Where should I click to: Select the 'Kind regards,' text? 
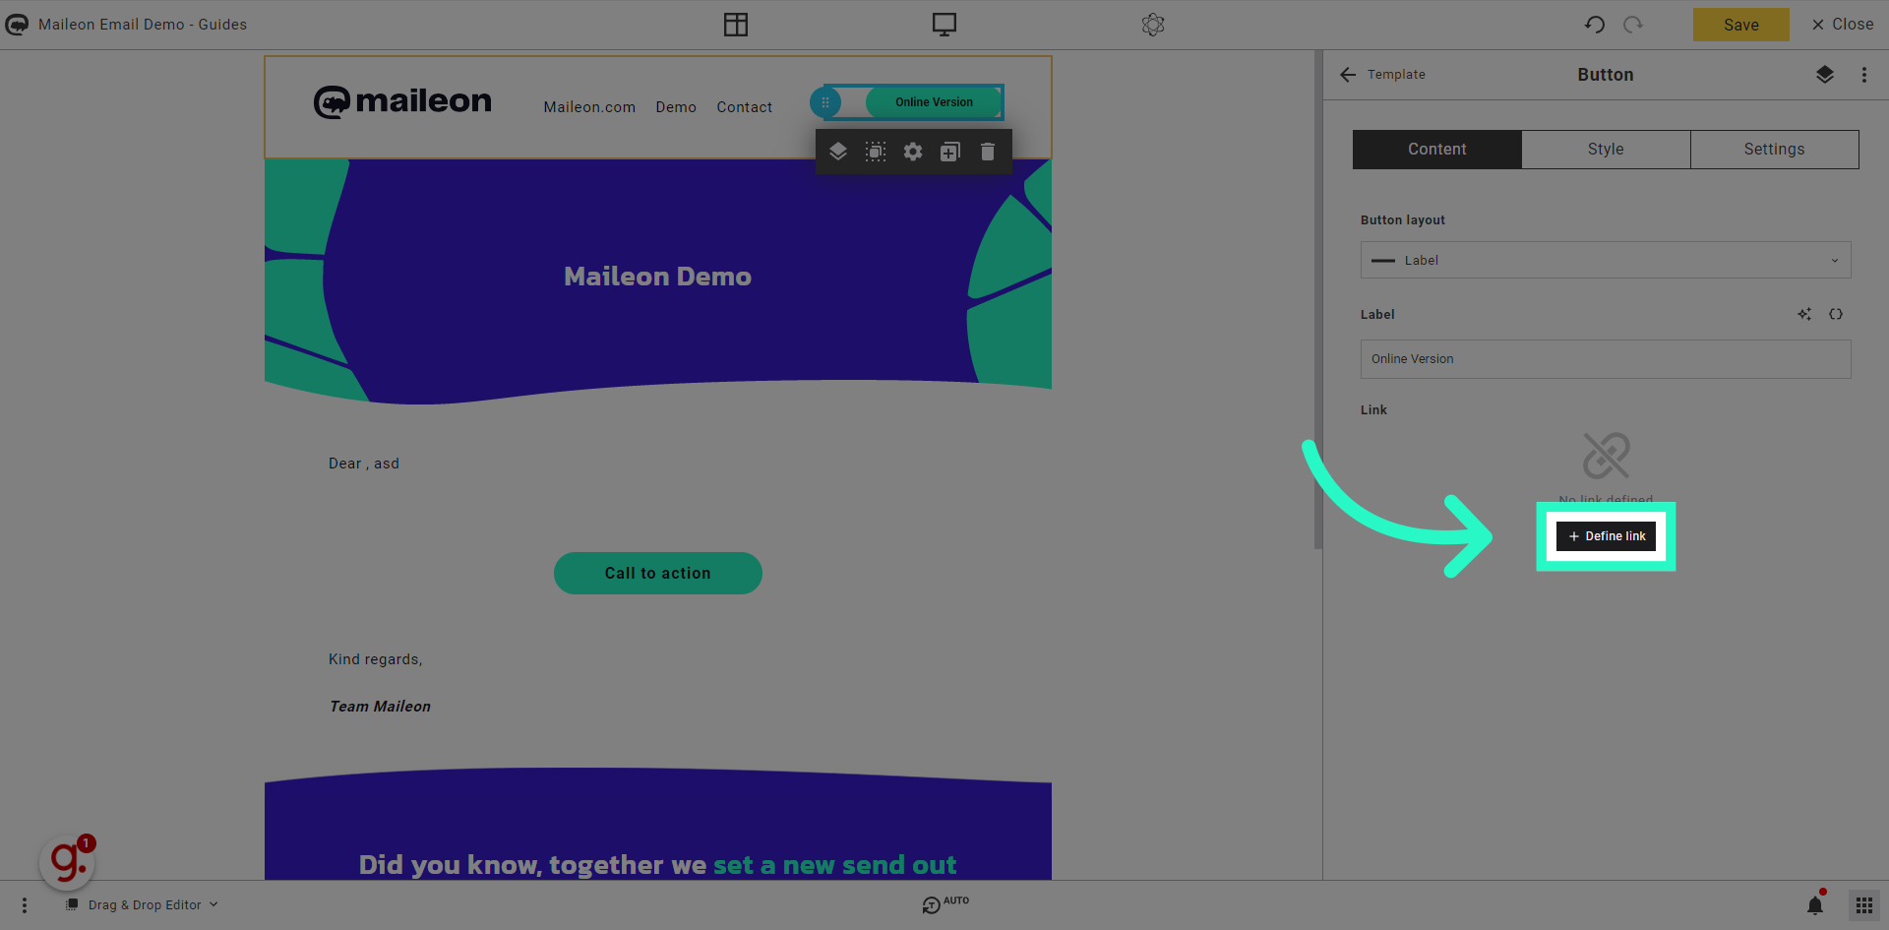tap(376, 659)
